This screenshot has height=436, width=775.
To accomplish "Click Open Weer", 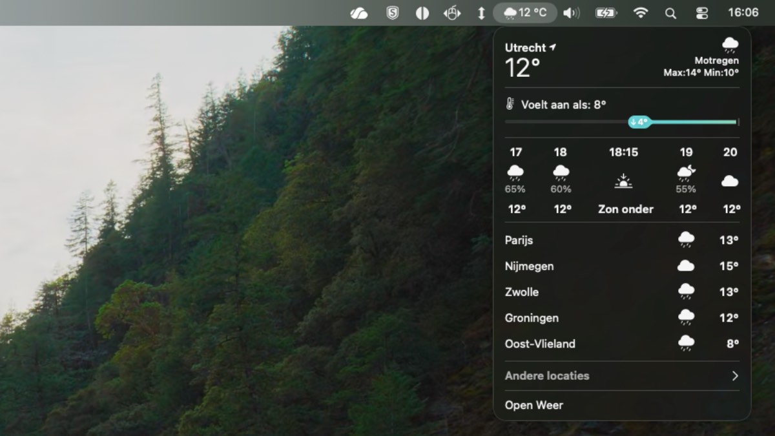I will tap(534, 406).
